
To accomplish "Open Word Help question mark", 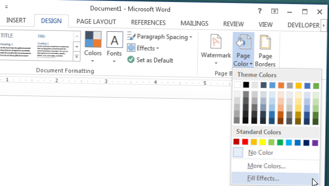I will click(x=259, y=11).
